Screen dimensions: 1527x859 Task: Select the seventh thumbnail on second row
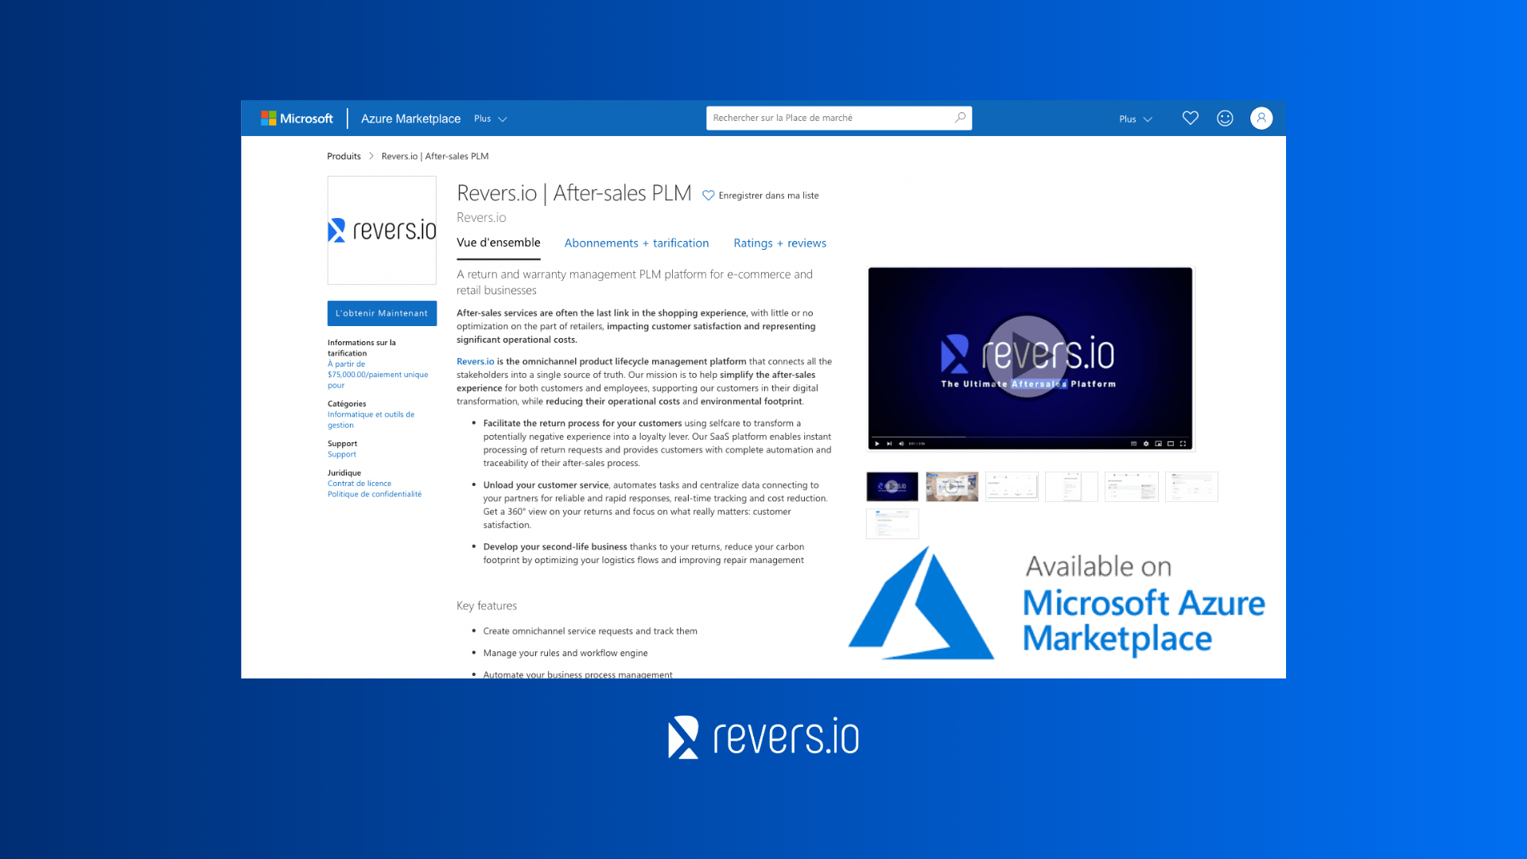892,524
